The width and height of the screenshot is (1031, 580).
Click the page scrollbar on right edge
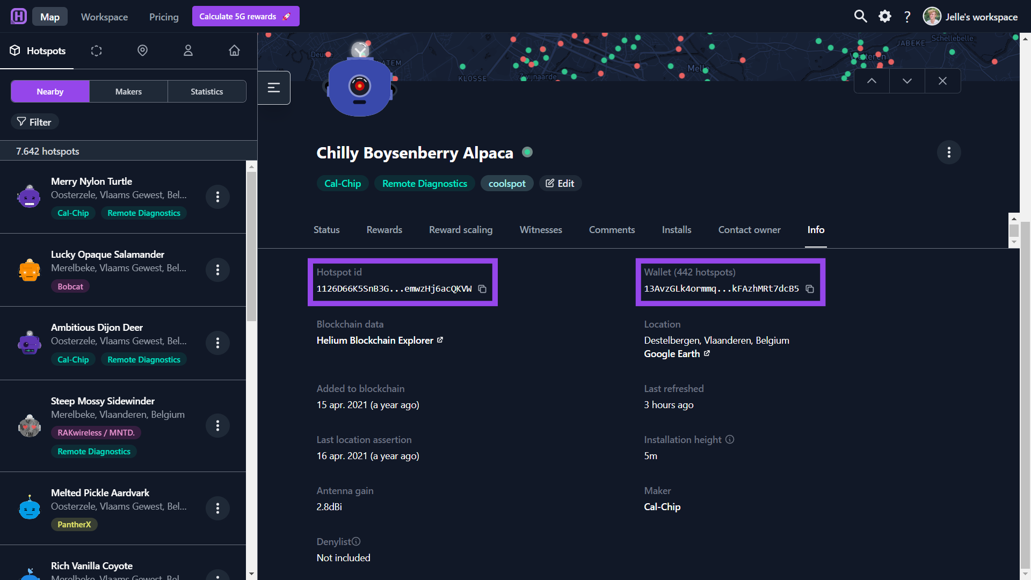click(1025, 395)
